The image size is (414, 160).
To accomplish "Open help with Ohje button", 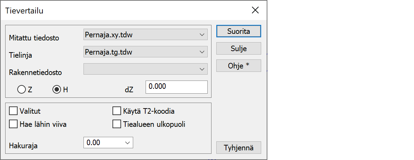I will coord(238,66).
